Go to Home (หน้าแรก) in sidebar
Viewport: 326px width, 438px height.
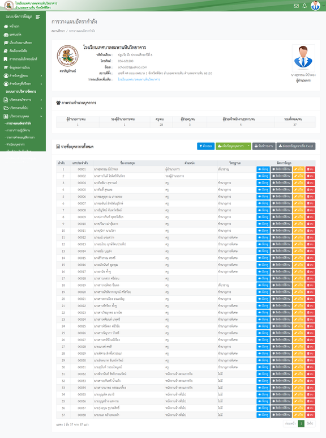pyautogui.click(x=12, y=26)
